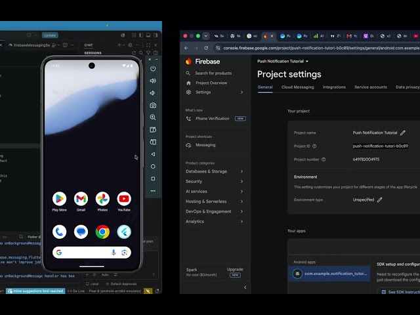The width and height of the screenshot is (420, 315).
Task: Click the emulator volume down icon
Action: [153, 93]
